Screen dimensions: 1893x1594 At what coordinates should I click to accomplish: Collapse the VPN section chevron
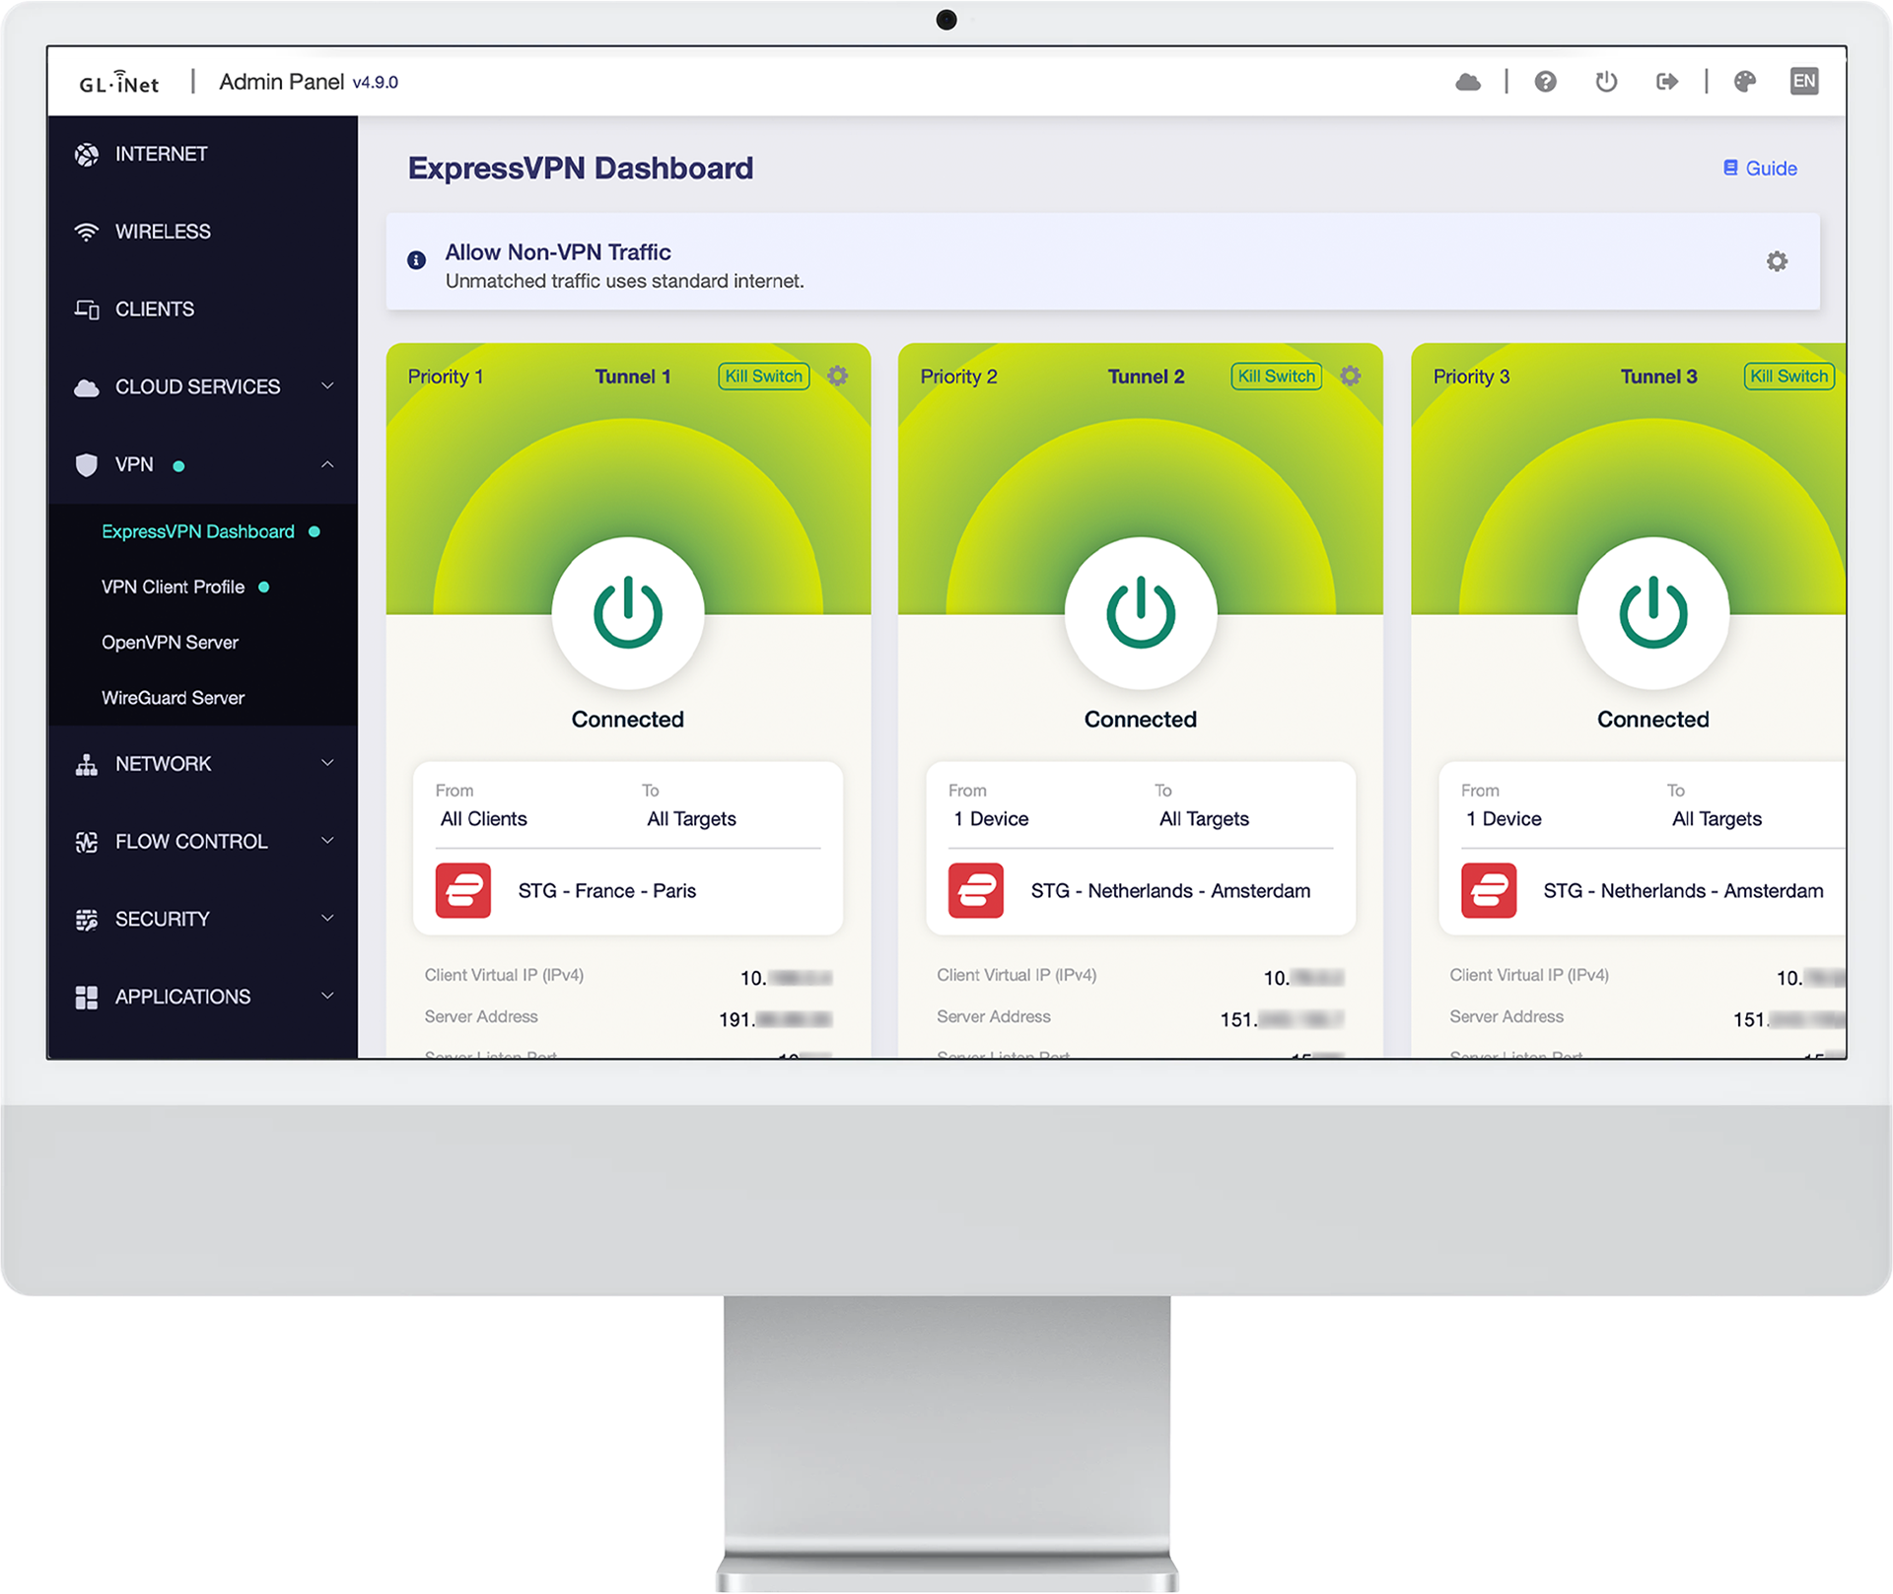tap(327, 464)
